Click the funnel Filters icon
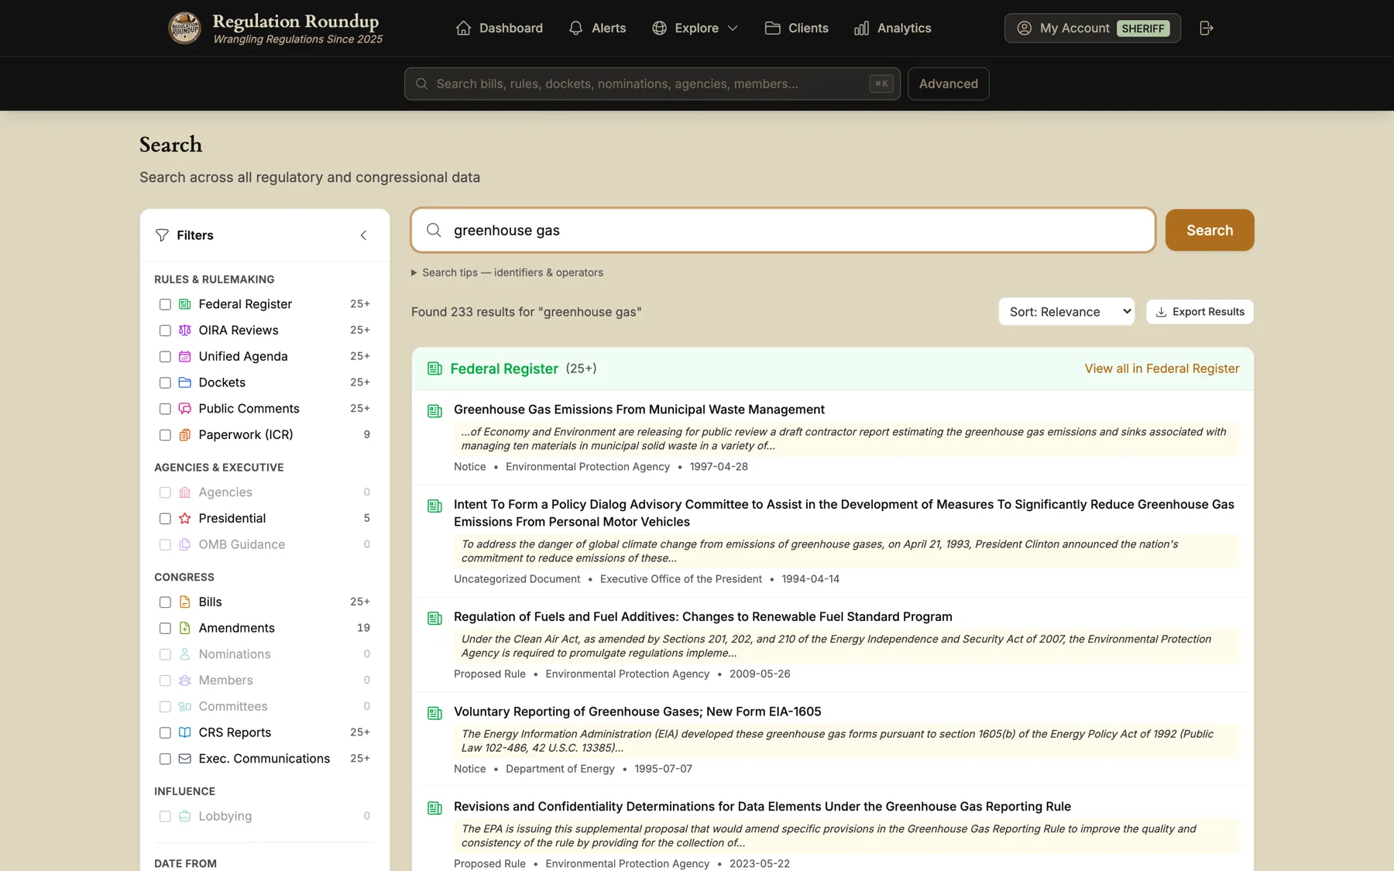 click(x=162, y=235)
